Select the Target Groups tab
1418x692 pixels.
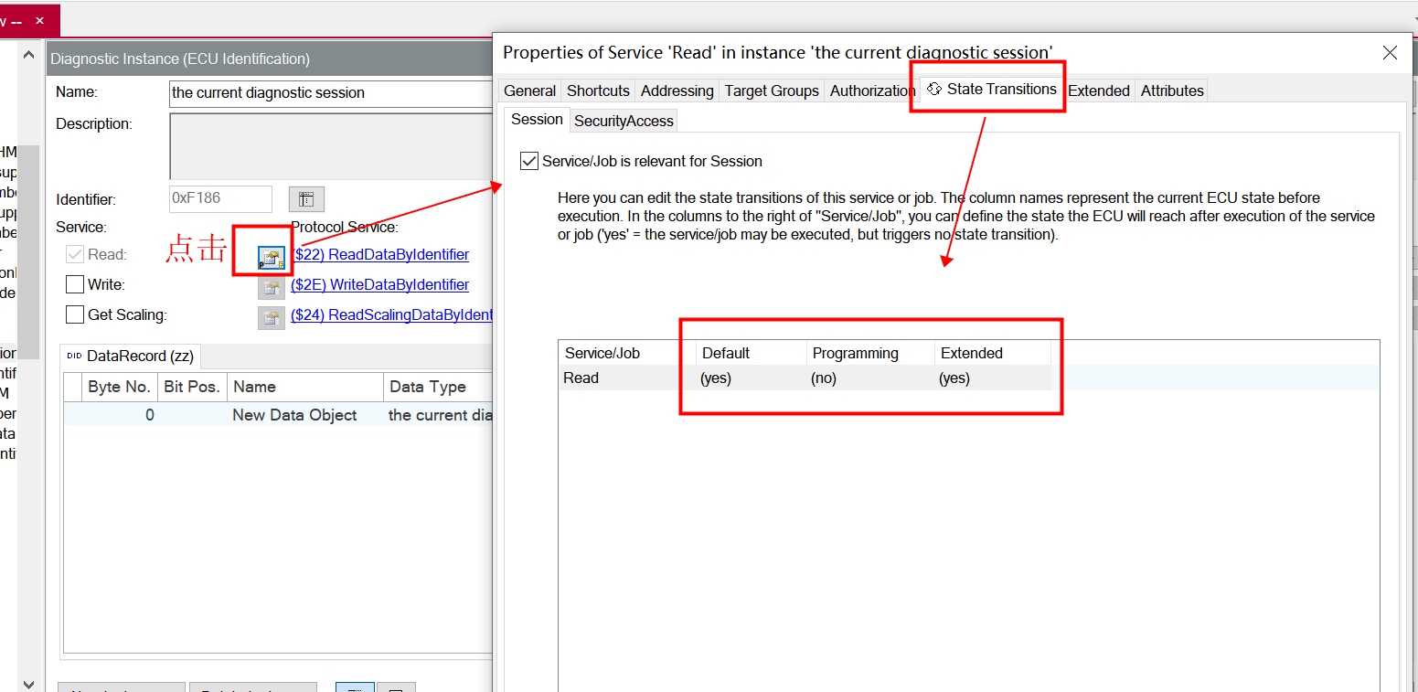pyautogui.click(x=772, y=90)
